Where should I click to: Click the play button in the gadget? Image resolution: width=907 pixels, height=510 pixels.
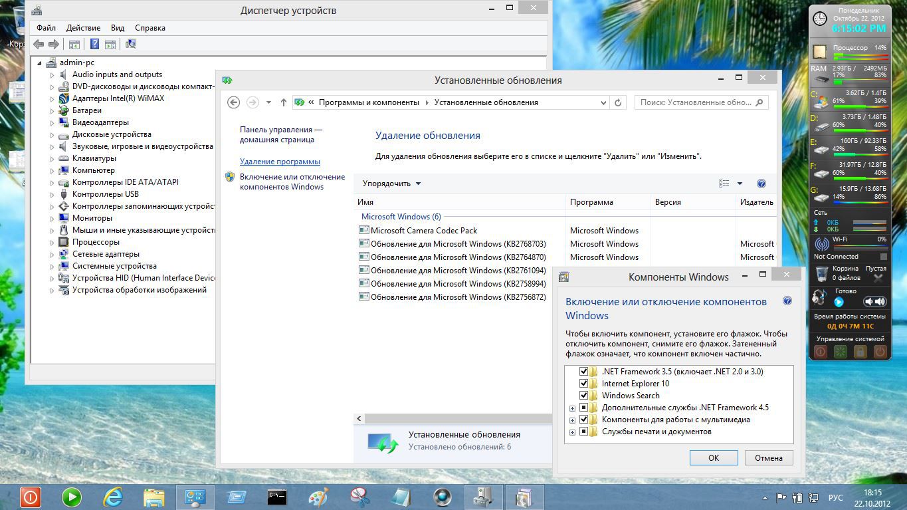point(839,303)
